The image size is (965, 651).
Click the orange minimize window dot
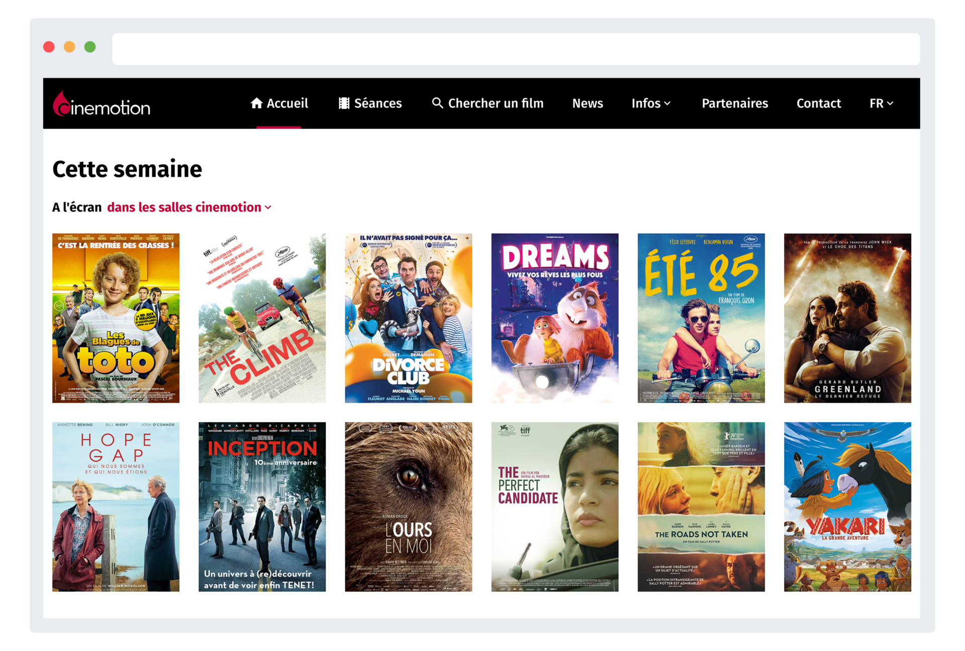(69, 47)
